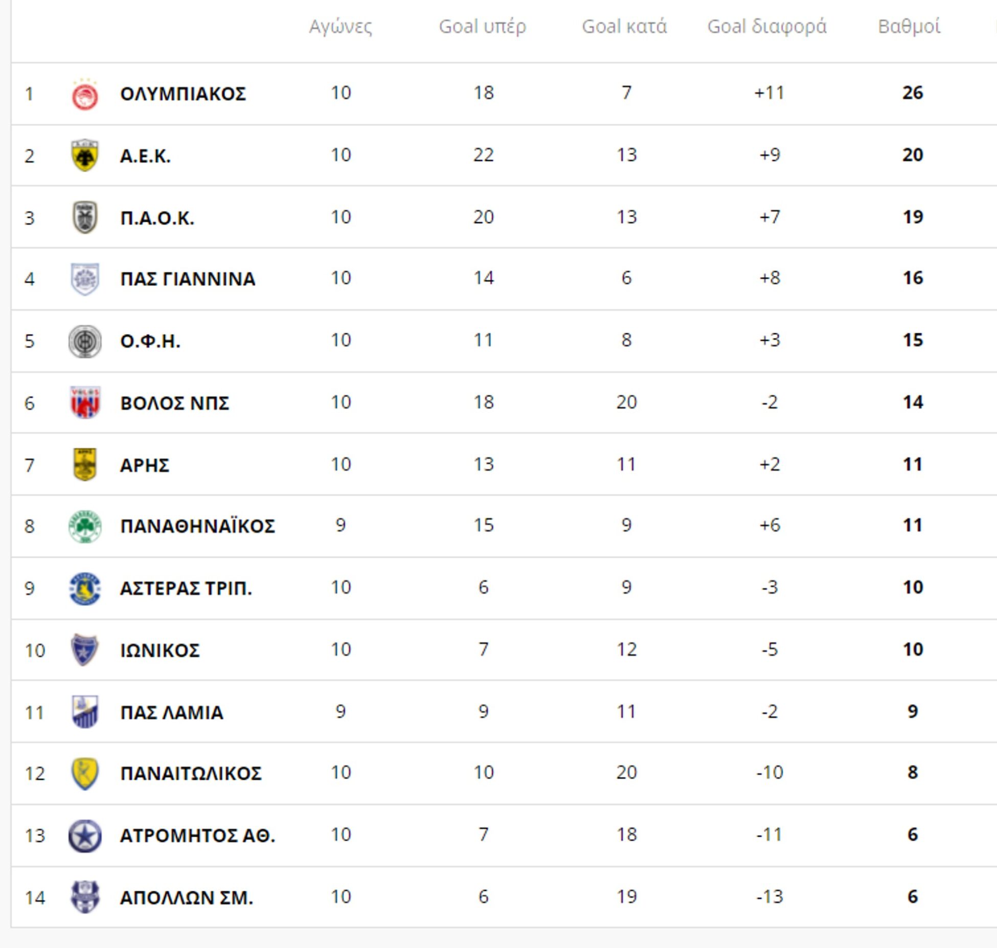
Task: Click the Panathinaikos green shamrock crest
Action: [85, 526]
